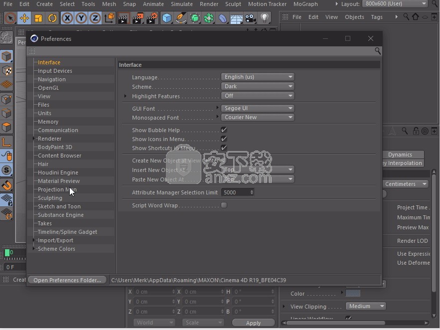Open the Object Manager Tags menu

click(377, 17)
